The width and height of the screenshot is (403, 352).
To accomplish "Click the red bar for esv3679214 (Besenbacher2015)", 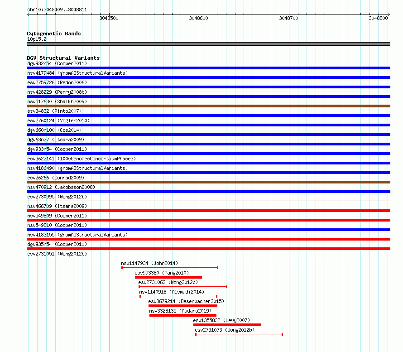I will tap(183, 306).
